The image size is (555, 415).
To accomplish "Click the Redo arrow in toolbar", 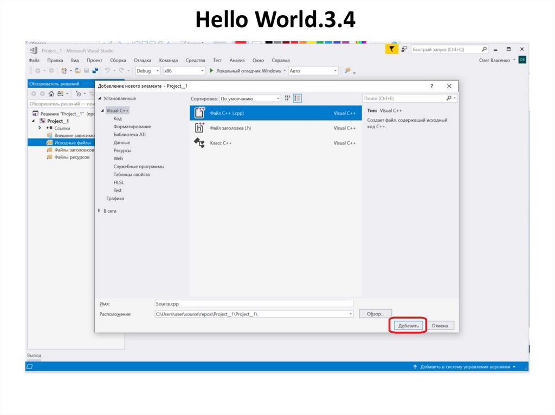I will click(x=121, y=71).
